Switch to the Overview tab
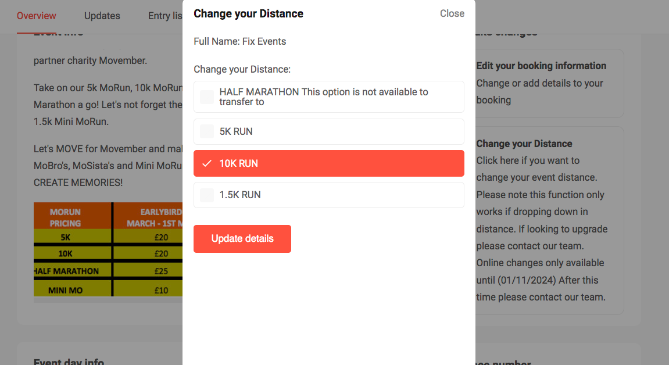 coord(37,16)
